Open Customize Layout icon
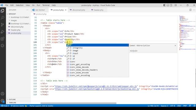Image resolution: width=196 pixels, height=110 pixels. pyautogui.click(x=175, y=5)
